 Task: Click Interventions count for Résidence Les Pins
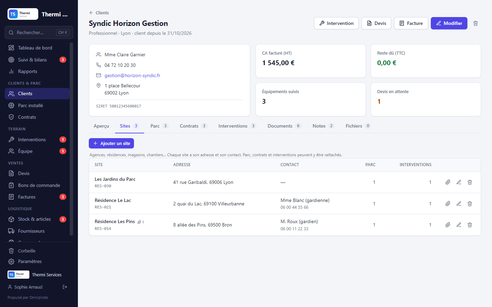pos(430,225)
